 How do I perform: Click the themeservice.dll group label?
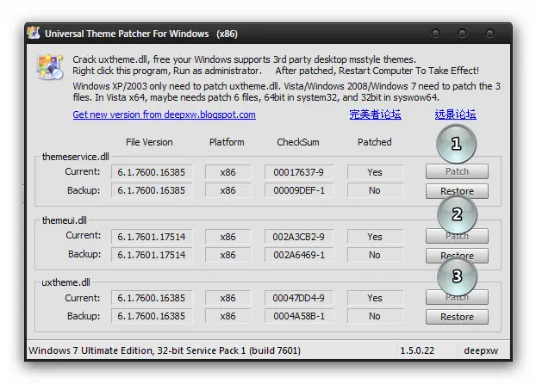tap(76, 157)
